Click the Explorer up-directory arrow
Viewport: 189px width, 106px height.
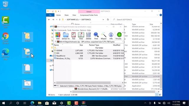[60, 19]
